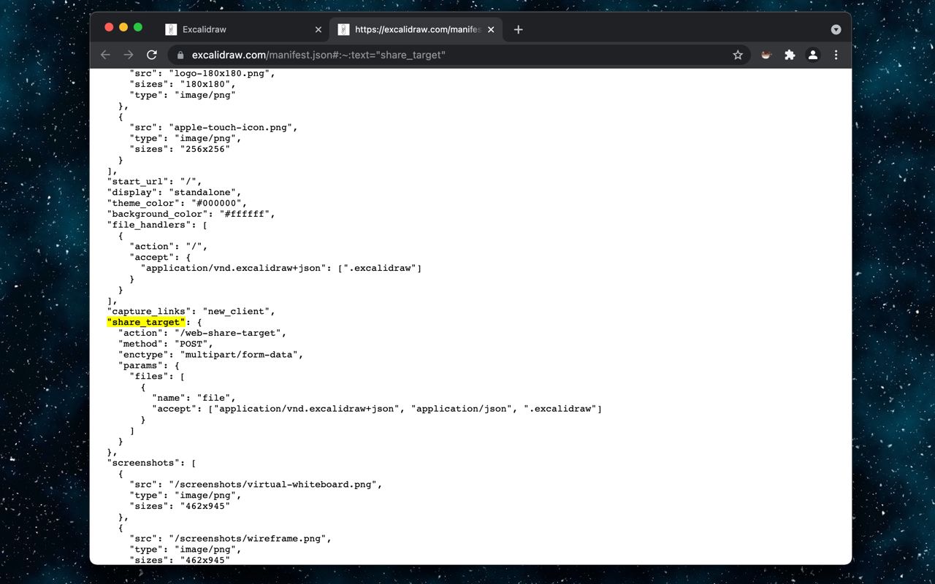Click the forward navigation arrow
Image resolution: width=935 pixels, height=584 pixels.
[x=129, y=55]
